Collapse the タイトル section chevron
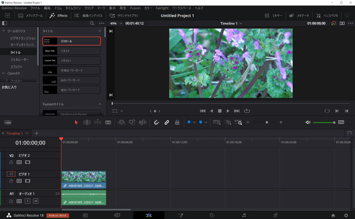Screen dimensions: 355x219 pos(100,31)
